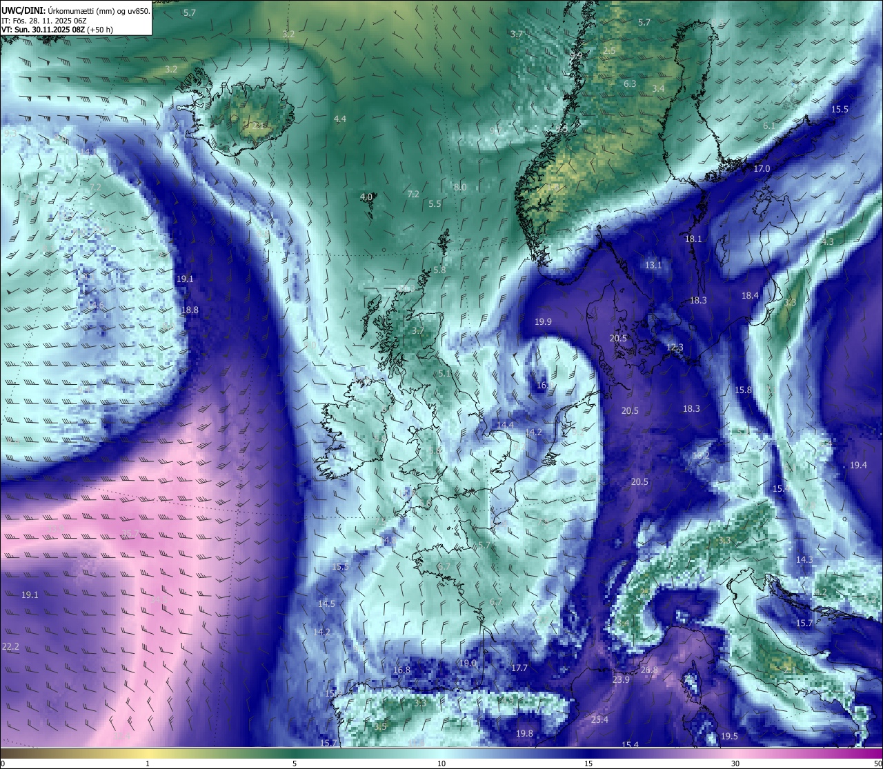Click the 4.3 value label
Viewport: 883px width, 769px height.
[x=828, y=242]
